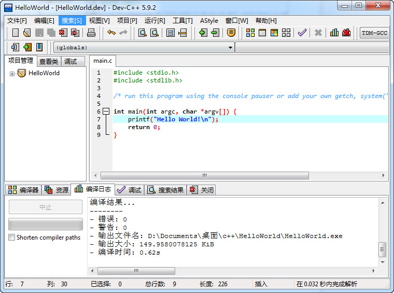
Task: Collapse the main function fold marker
Action: point(106,111)
